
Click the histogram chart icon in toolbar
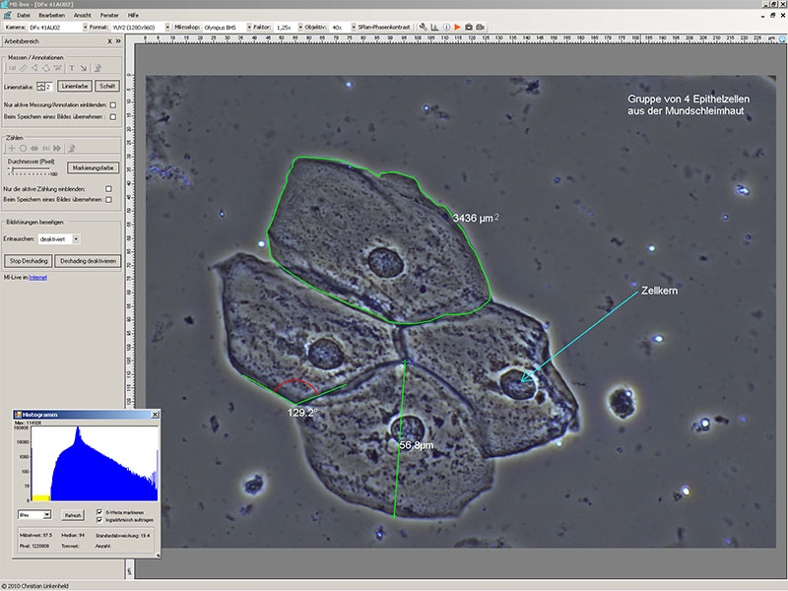coord(434,27)
